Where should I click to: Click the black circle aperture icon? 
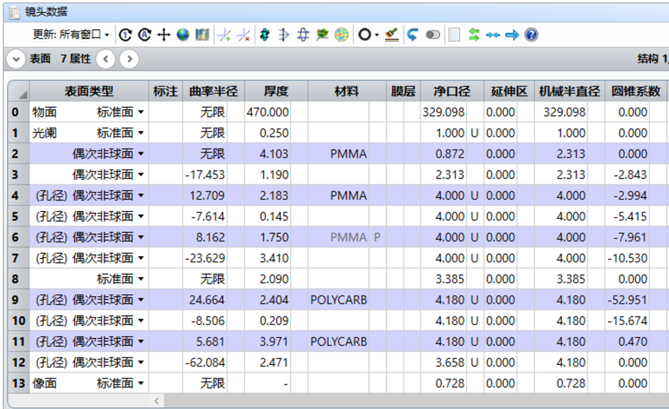point(365,35)
